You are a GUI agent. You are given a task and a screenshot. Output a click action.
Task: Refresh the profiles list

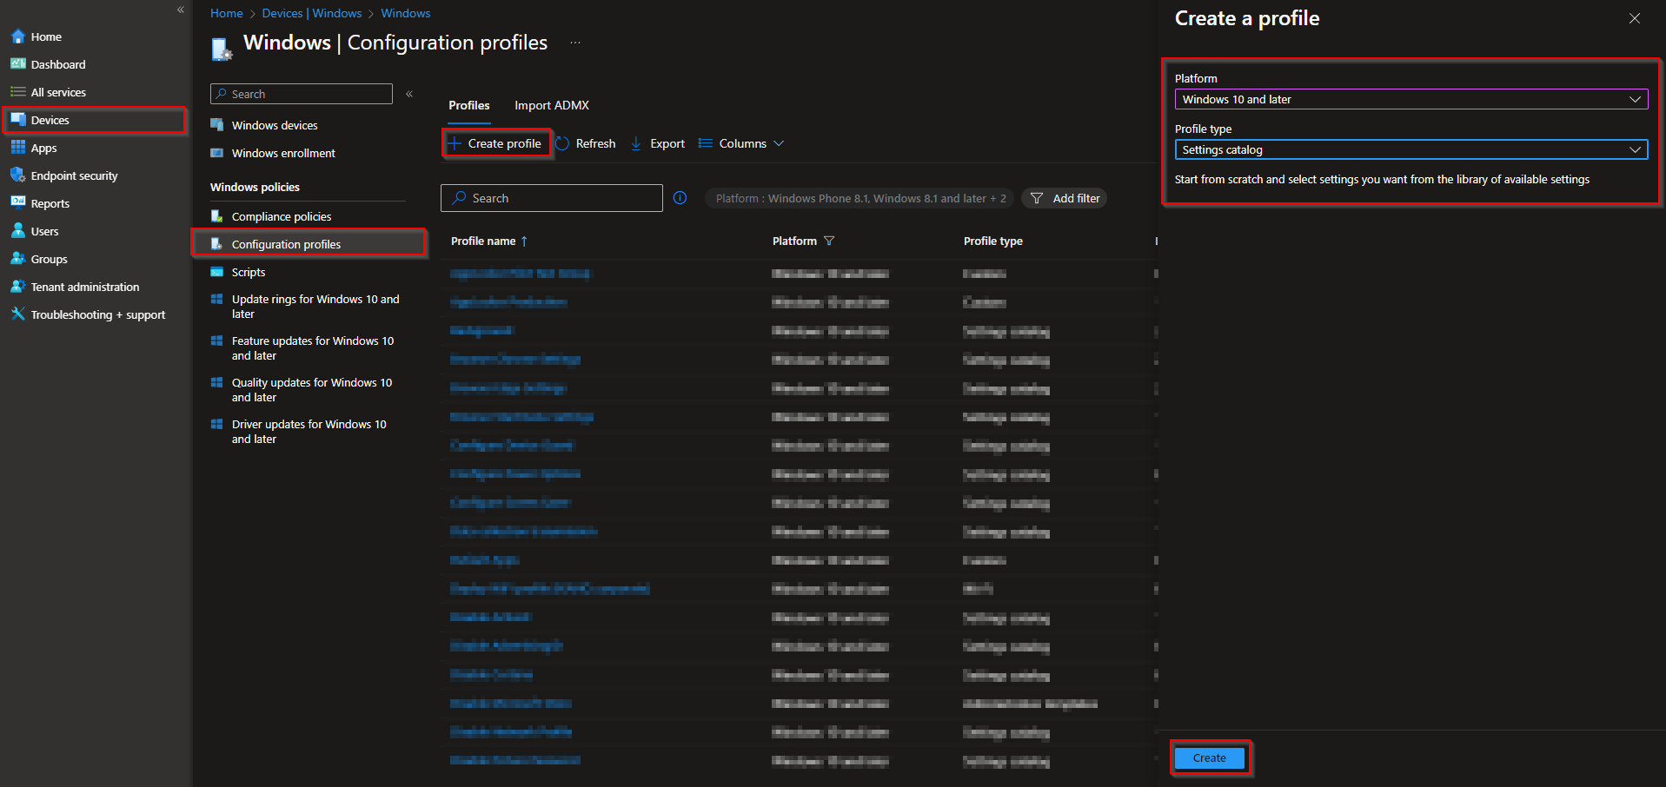point(586,142)
